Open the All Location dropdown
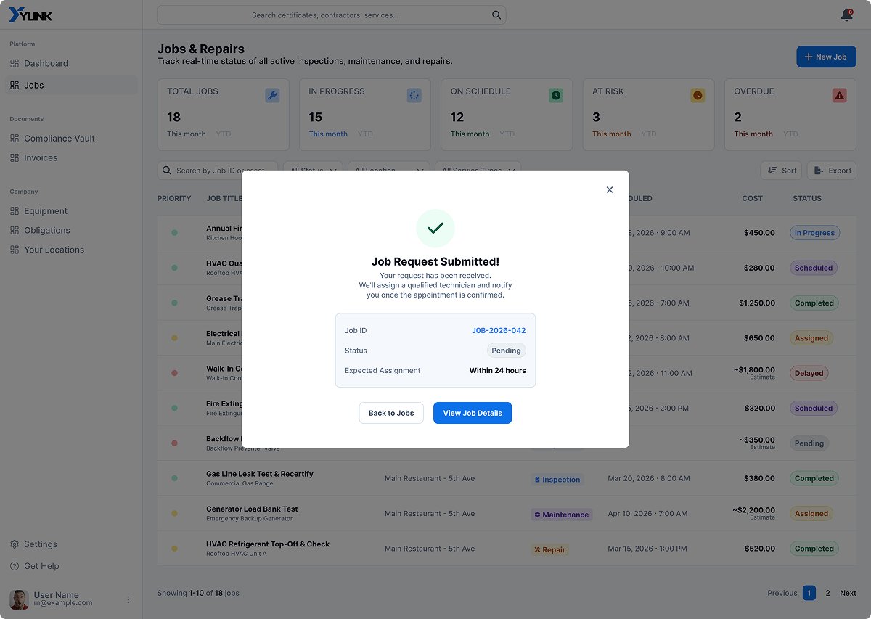Screen dimensions: 871x619 389,171
